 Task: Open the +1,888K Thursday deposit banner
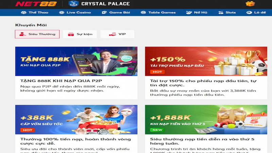click(206, 120)
